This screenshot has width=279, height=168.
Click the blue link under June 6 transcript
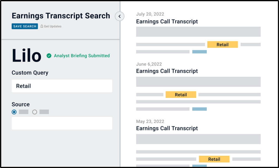[x=199, y=109]
